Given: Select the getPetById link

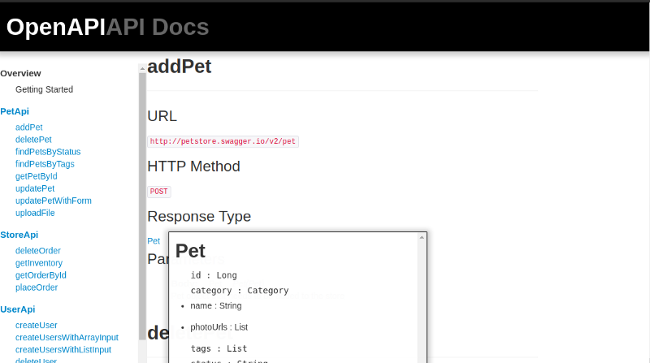Looking at the screenshot, I should 36,176.
